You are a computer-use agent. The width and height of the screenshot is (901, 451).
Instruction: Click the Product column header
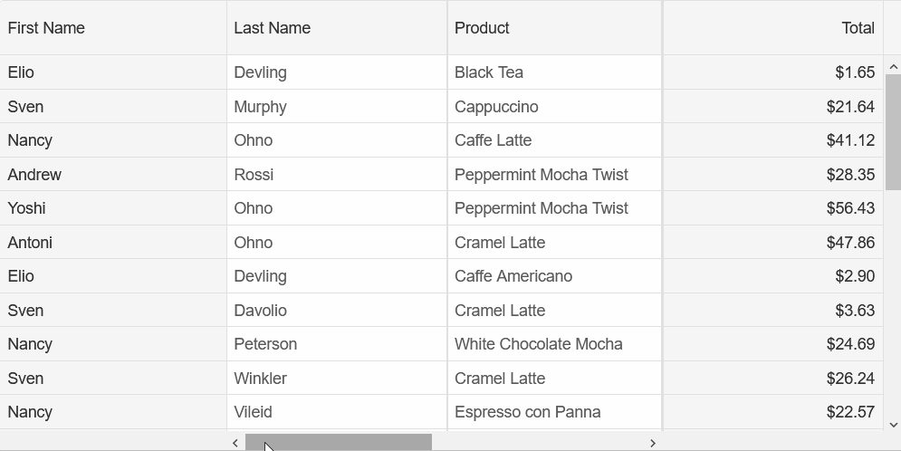(554, 27)
